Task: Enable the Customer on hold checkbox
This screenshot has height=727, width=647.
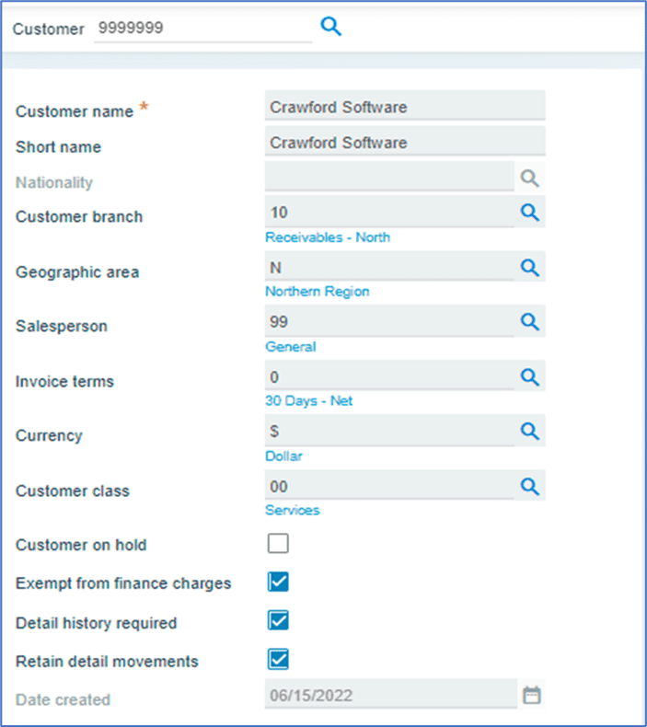Action: [x=278, y=543]
